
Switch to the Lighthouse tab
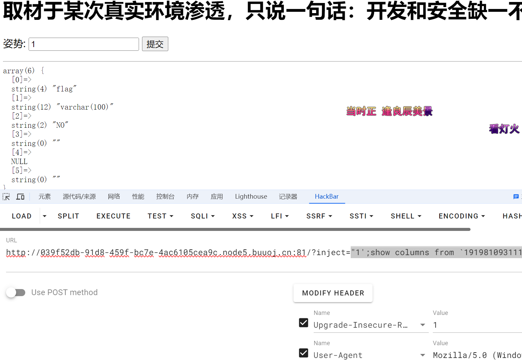pos(251,197)
